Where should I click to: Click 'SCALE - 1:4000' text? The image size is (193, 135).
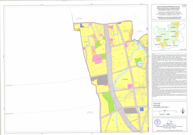(164, 114)
